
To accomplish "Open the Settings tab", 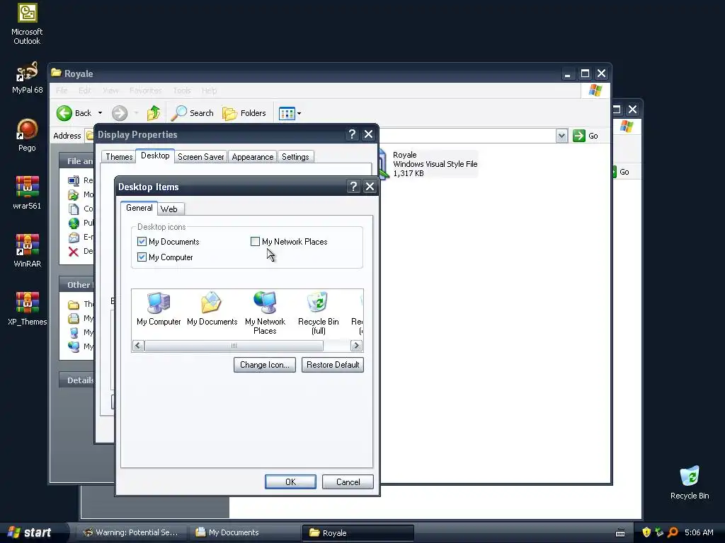I will click(295, 157).
